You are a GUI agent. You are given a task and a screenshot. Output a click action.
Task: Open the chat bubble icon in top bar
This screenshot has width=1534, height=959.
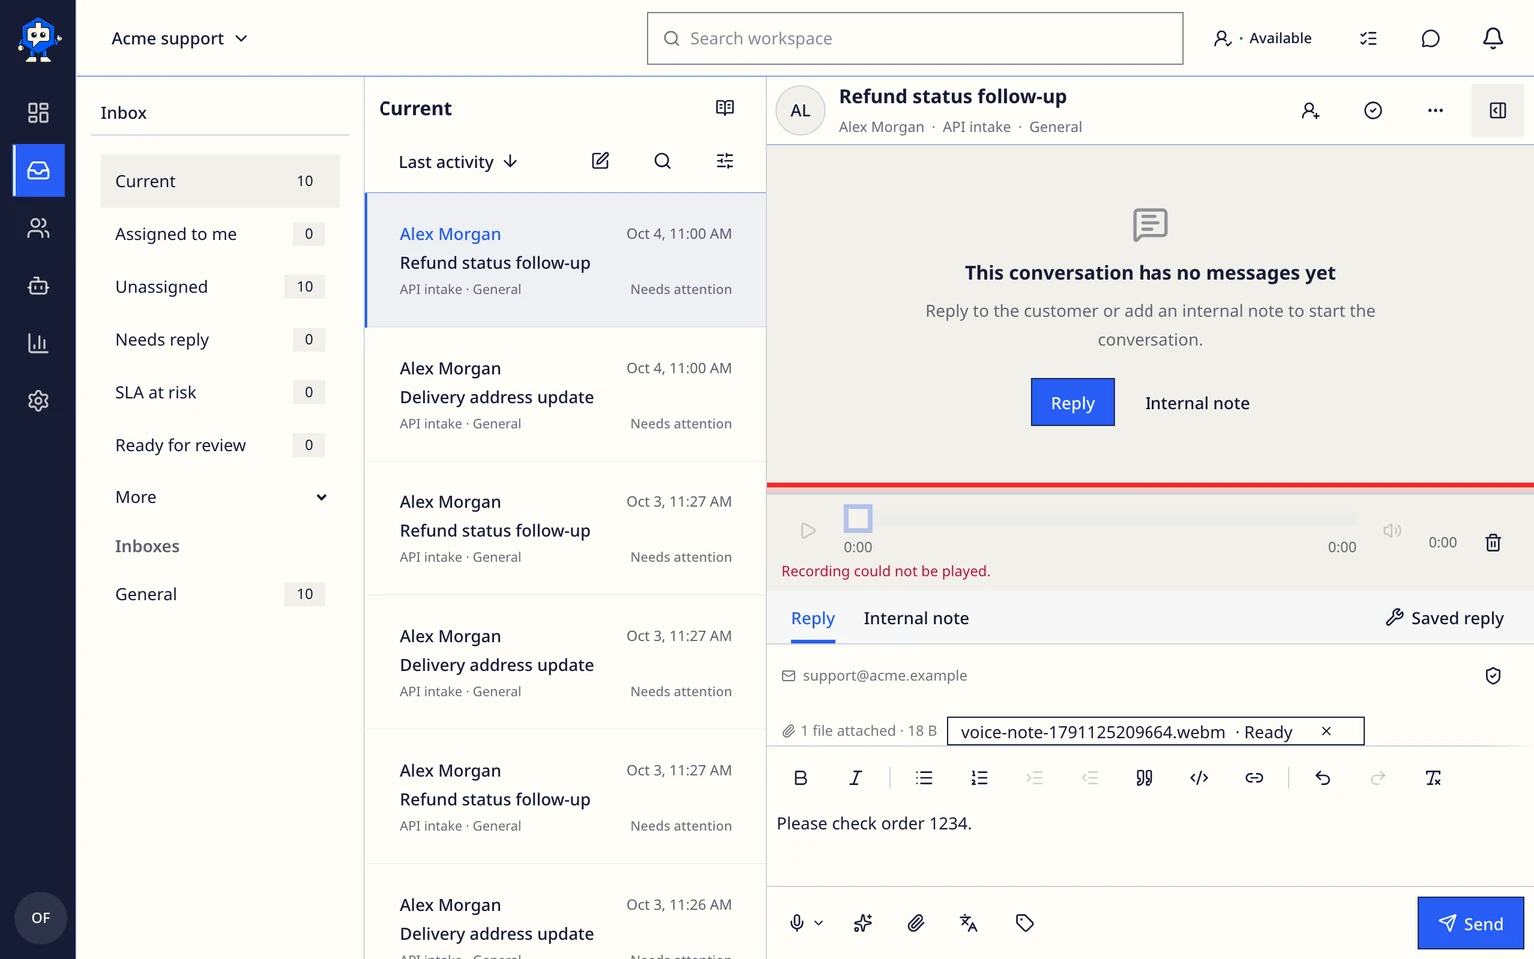[x=1430, y=38]
